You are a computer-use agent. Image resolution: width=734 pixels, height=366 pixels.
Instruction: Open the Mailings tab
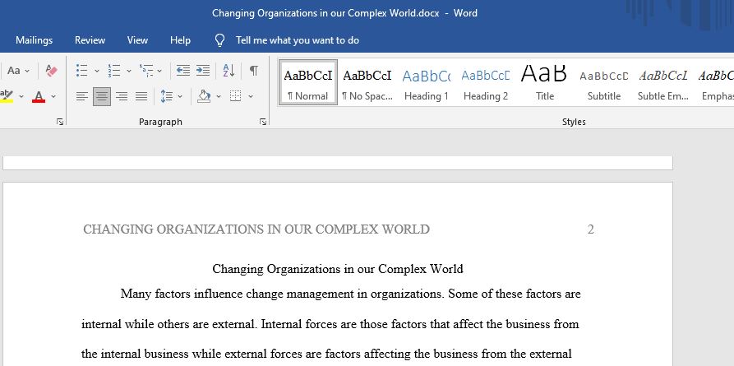click(35, 40)
